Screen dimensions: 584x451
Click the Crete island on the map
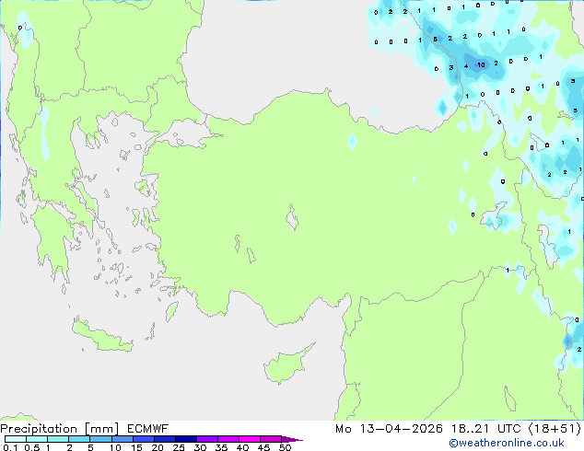click(102, 335)
